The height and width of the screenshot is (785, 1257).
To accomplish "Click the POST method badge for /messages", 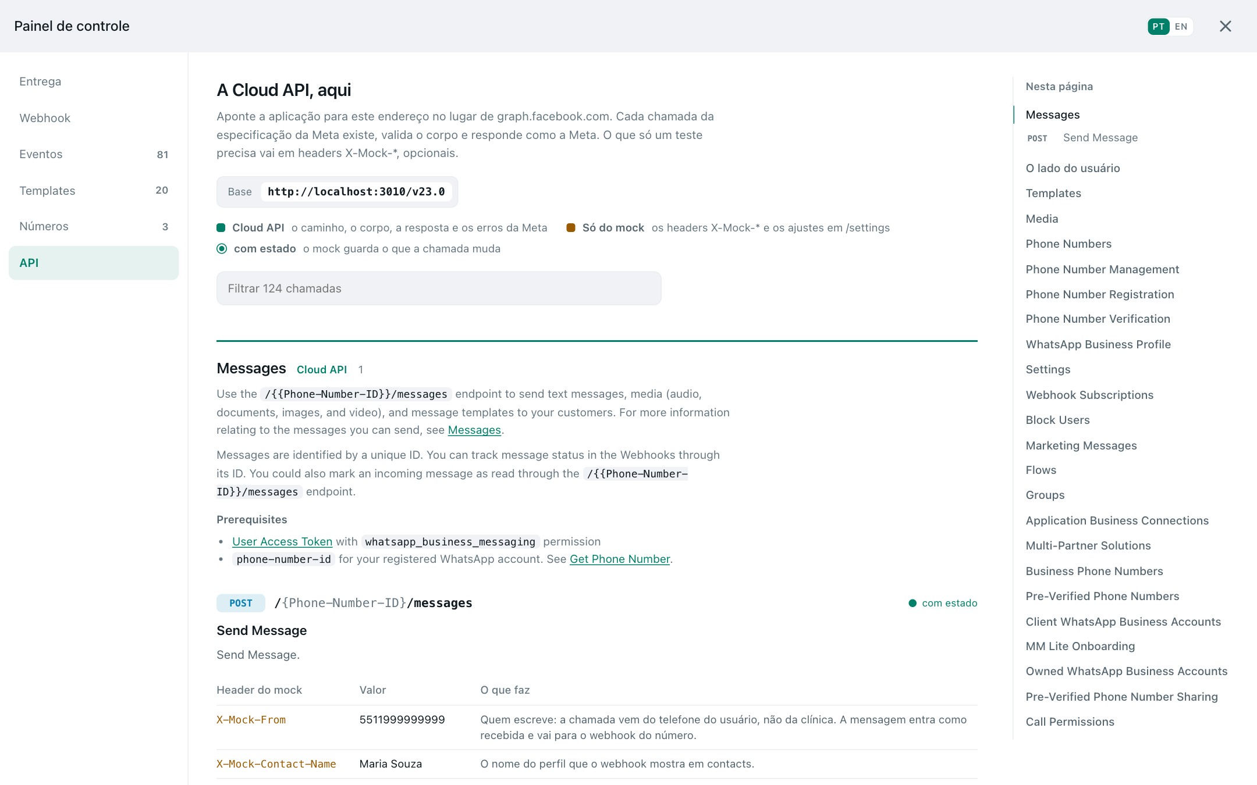I will tap(241, 603).
